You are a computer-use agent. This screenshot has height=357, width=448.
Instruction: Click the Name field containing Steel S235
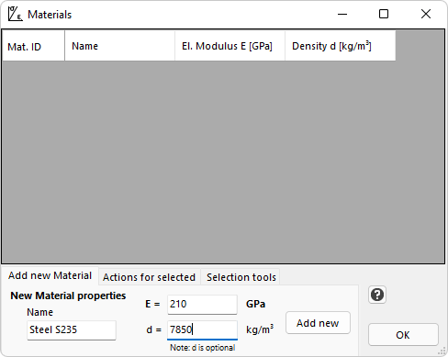(72, 329)
